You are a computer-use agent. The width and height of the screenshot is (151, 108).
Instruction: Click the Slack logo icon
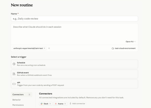pyautogui.click(x=41, y=104)
